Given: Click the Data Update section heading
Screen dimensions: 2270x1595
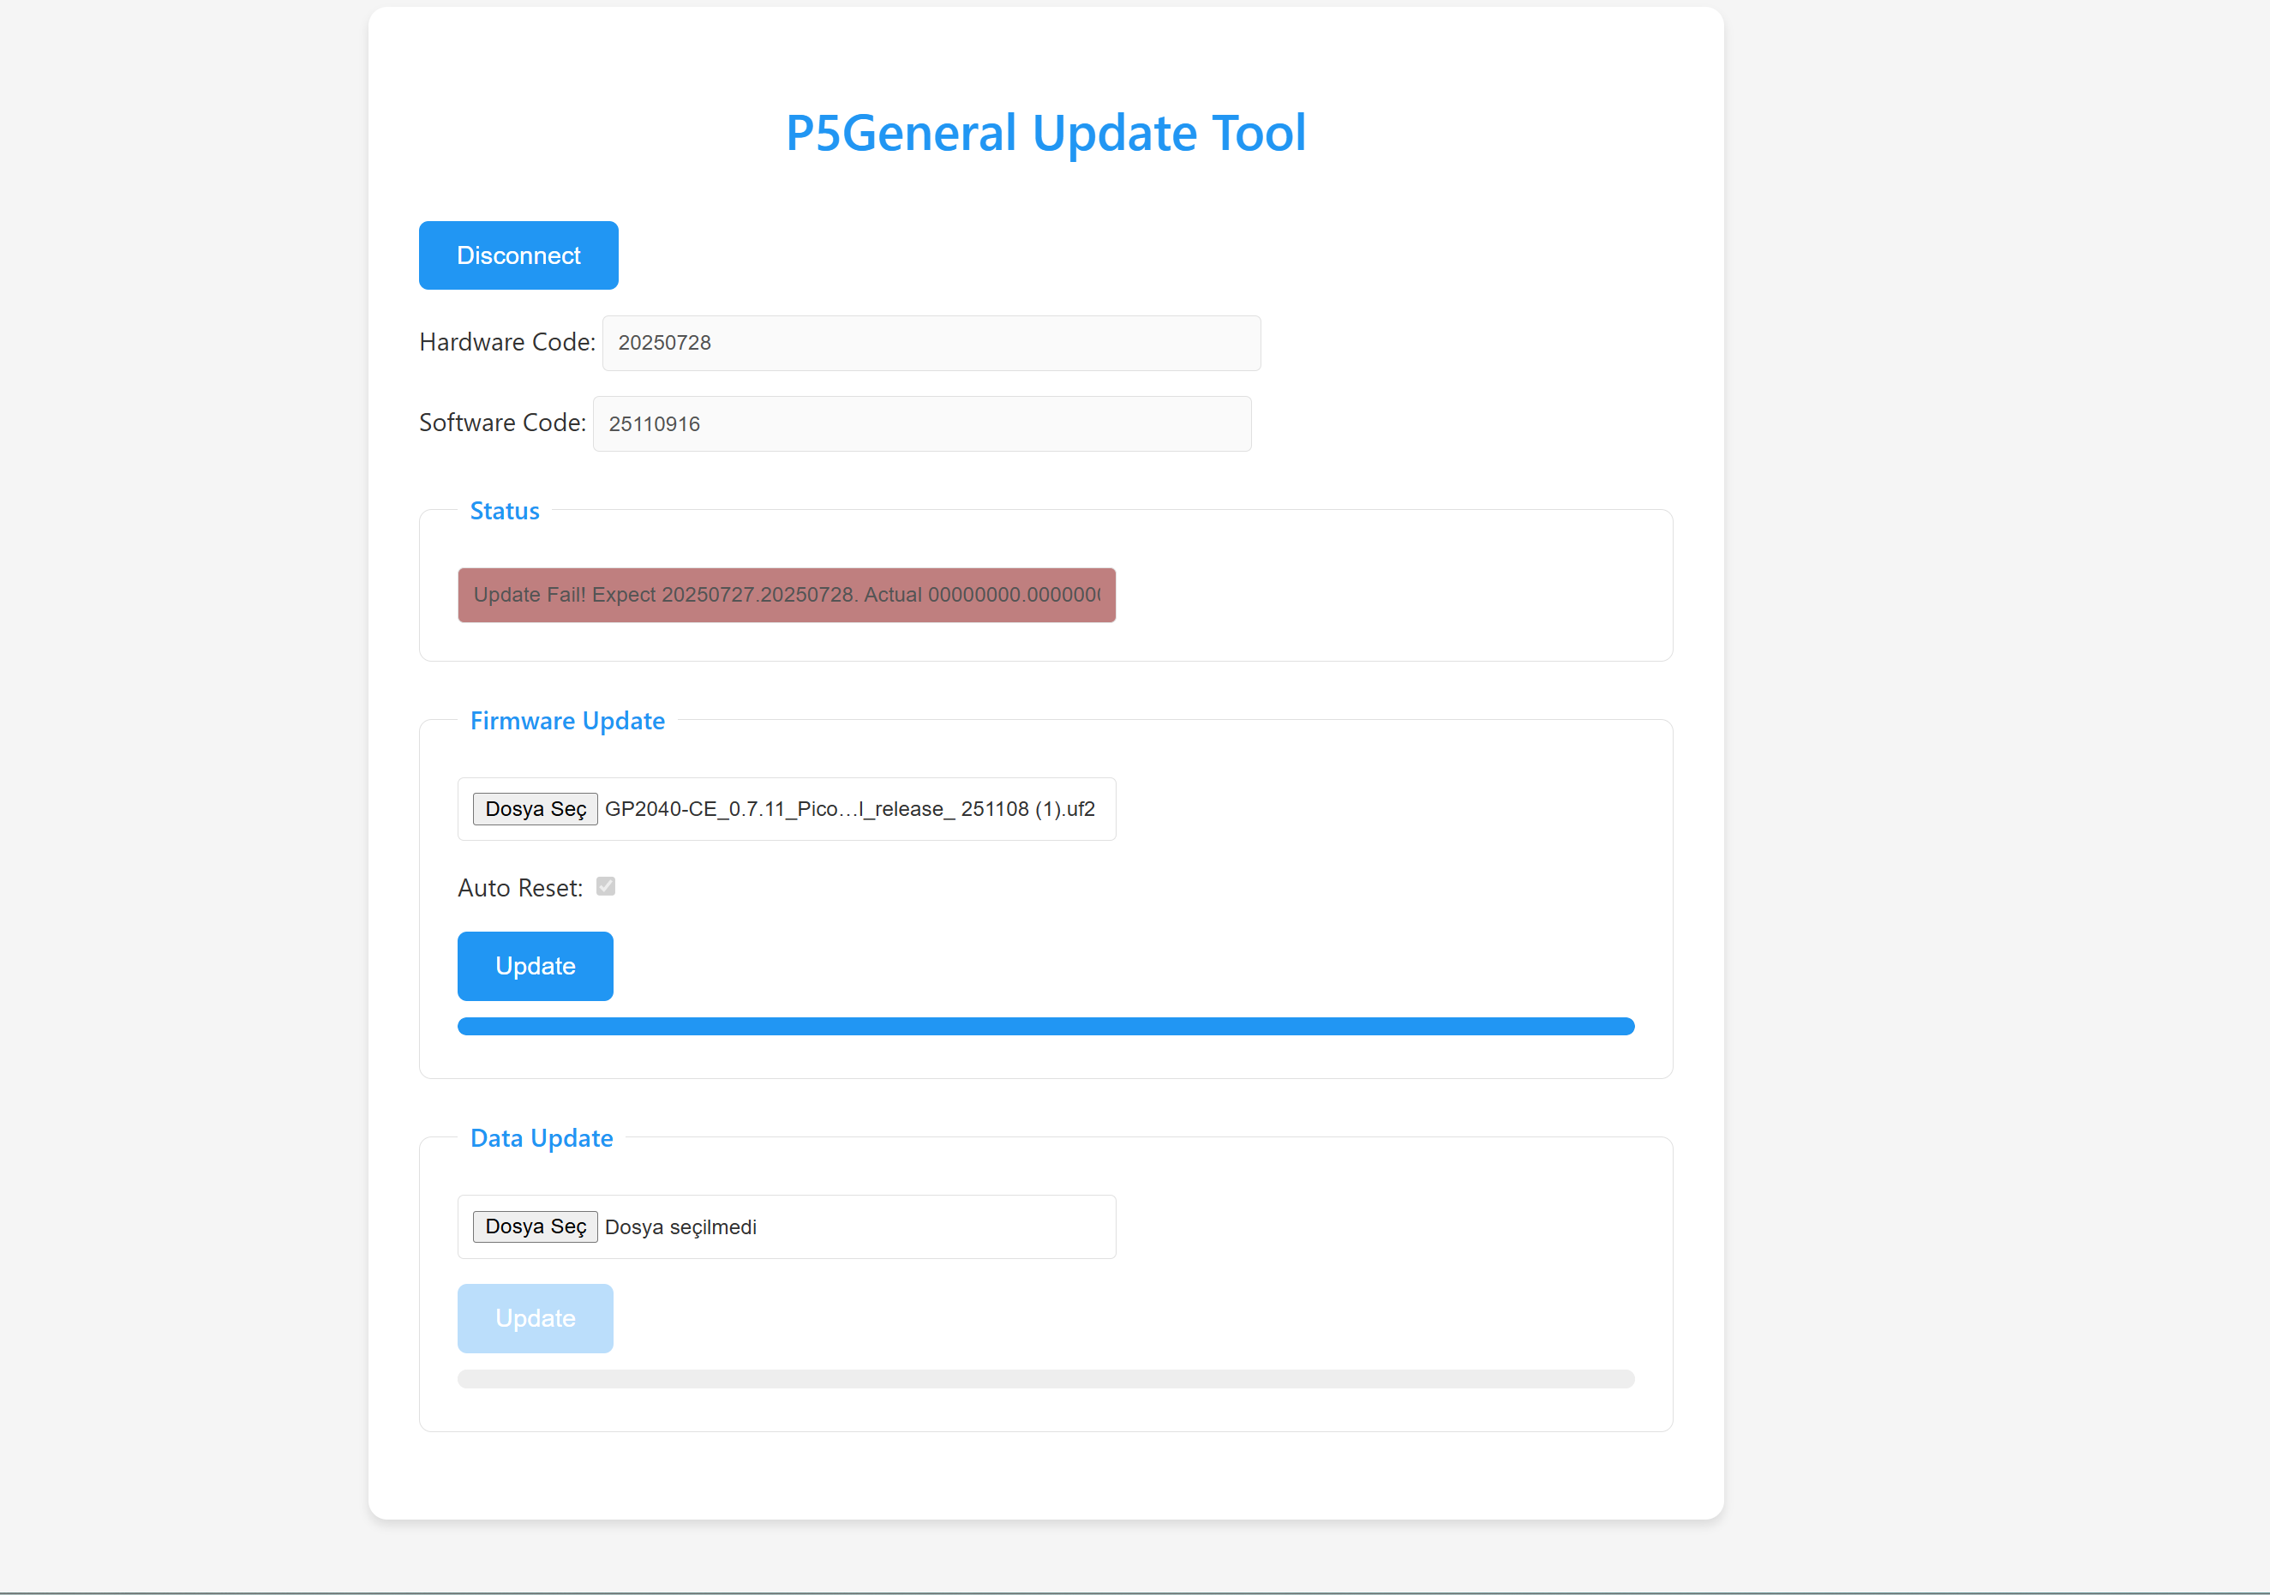Looking at the screenshot, I should point(541,1138).
